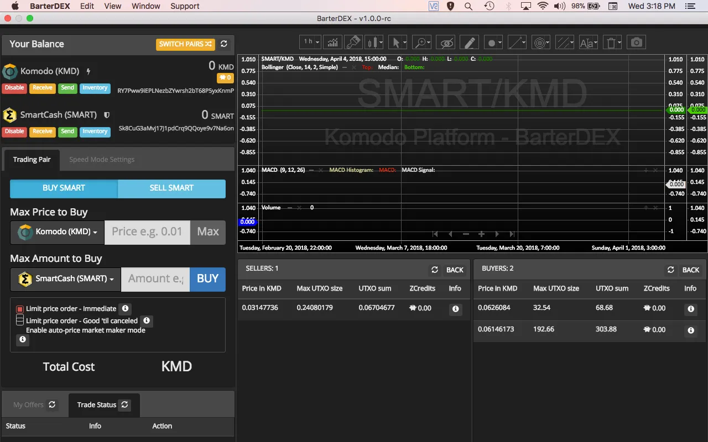Screen dimensions: 708x442
Task: Switch to the Trading Pair tab
Action: tap(32, 159)
